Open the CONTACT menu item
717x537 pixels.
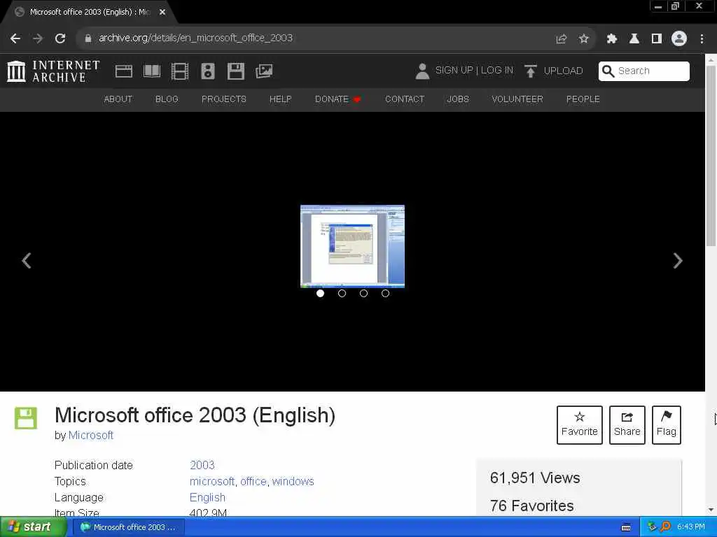(x=405, y=99)
